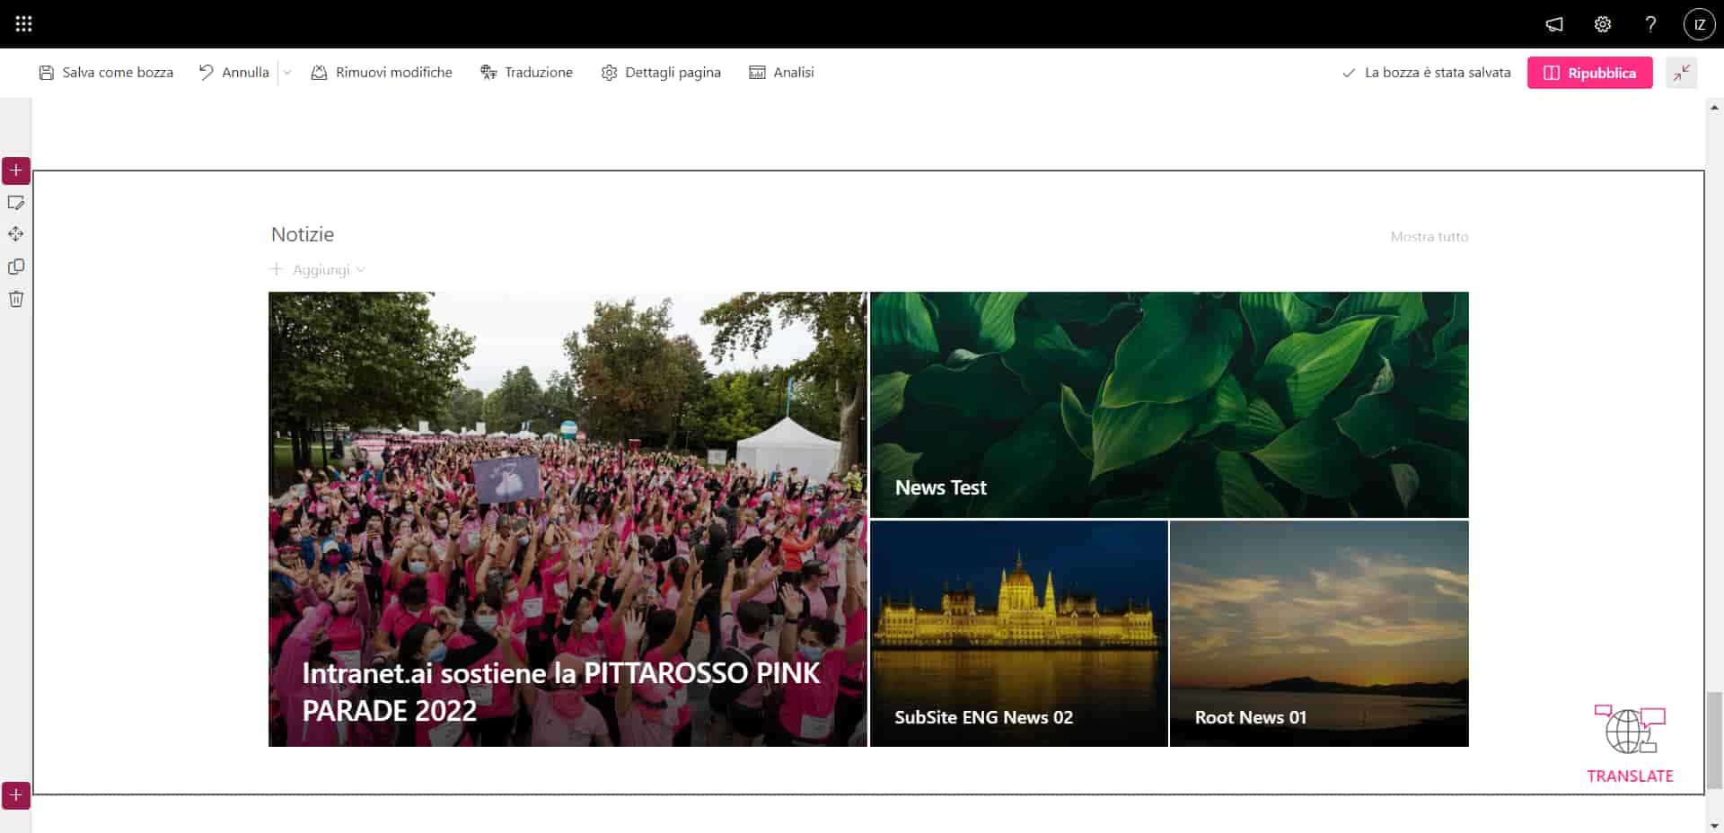
Task: Open the app launcher waffle icon
Action: point(24,24)
